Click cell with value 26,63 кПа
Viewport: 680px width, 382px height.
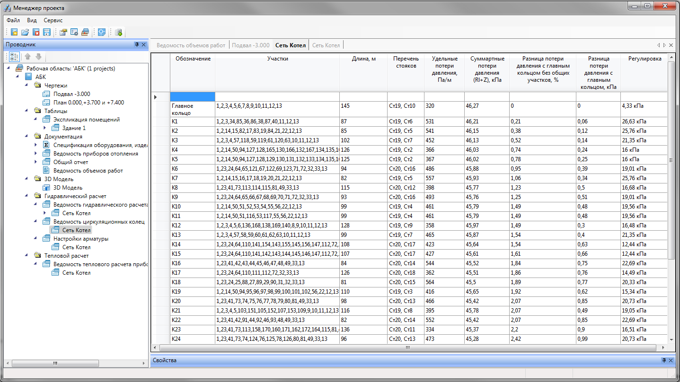click(645, 122)
